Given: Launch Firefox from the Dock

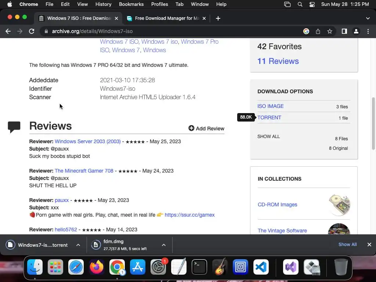Looking at the screenshot, I should coord(97,267).
